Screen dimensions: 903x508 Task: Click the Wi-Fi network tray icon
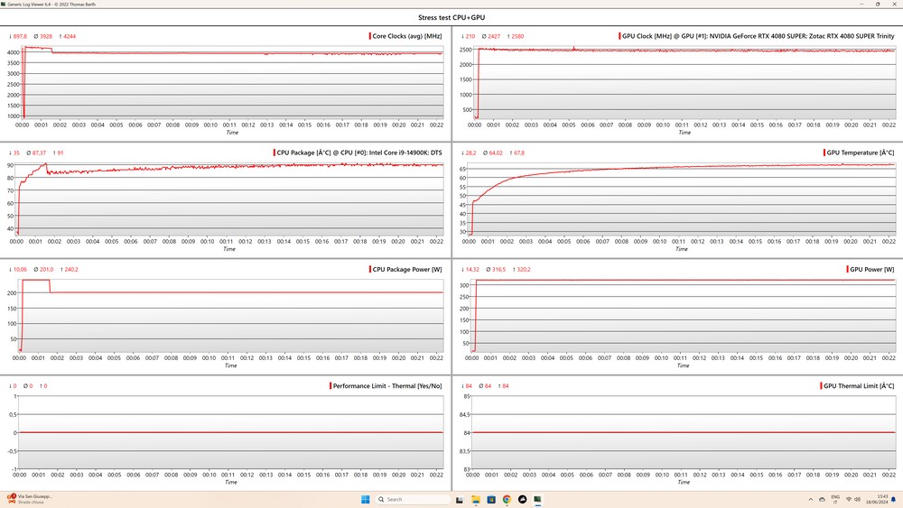(x=848, y=499)
